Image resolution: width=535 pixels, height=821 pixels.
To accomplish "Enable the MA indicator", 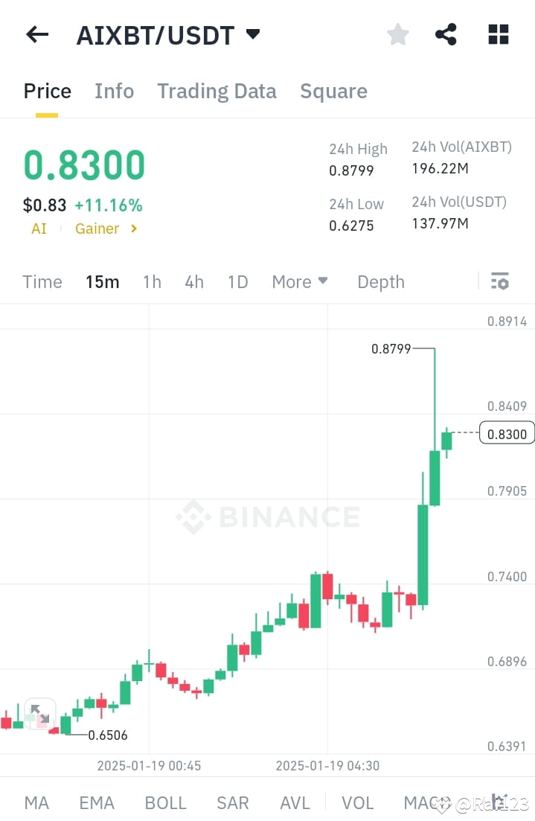I will (36, 802).
